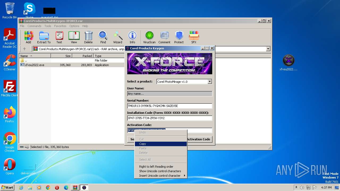Screen dimensions: 340x191
Task: Click the View toolbar icon
Action: click(74, 37)
